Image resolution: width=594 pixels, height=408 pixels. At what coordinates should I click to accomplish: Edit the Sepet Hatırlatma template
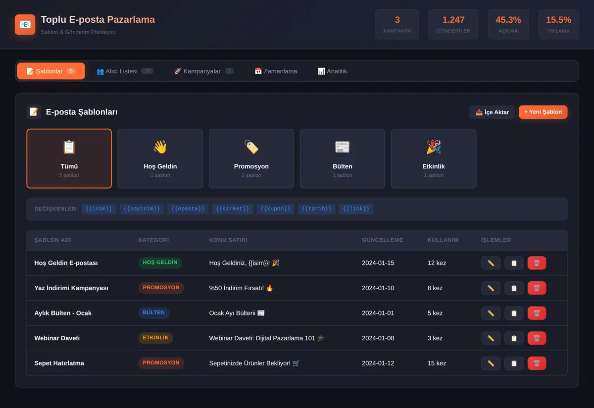[x=491, y=363]
